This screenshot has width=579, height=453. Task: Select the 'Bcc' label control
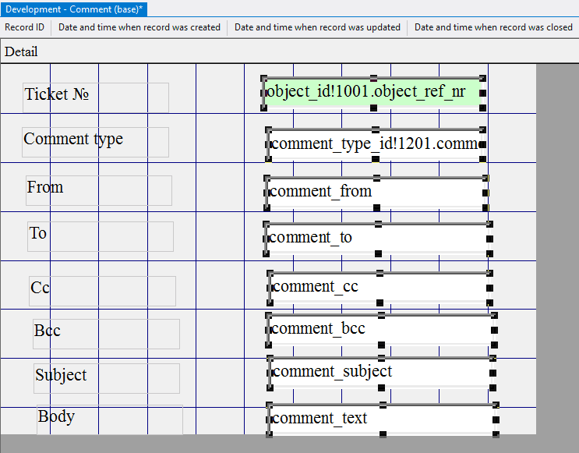coord(106,333)
